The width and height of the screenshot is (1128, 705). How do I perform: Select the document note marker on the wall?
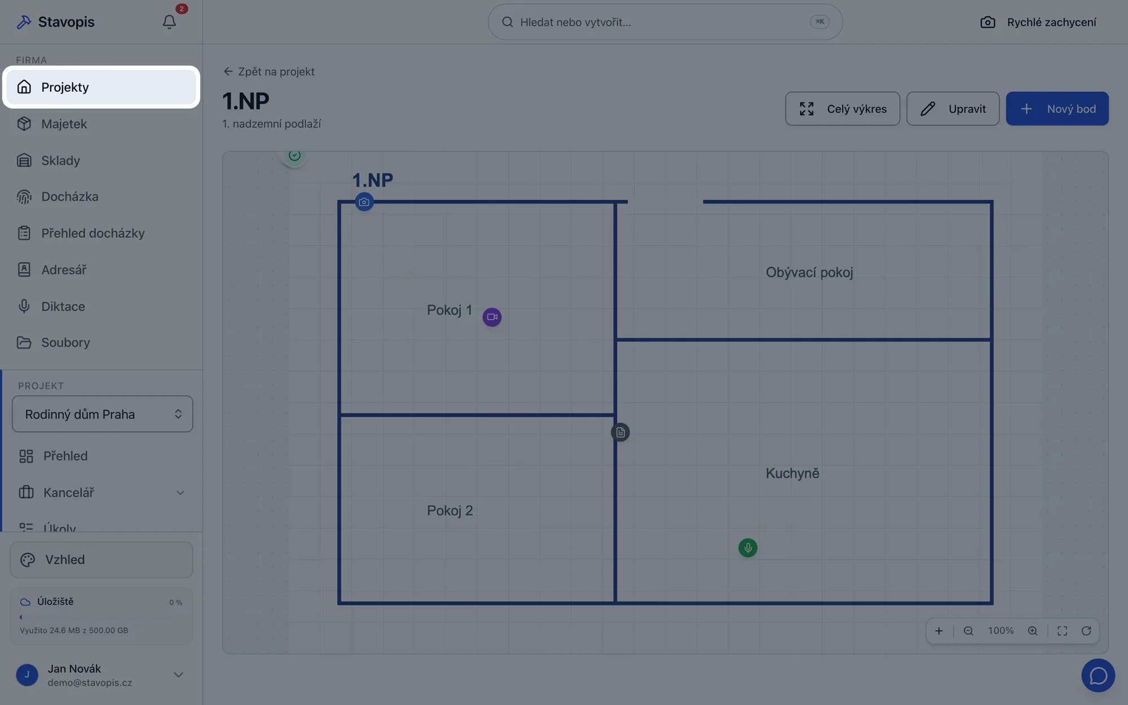(x=620, y=433)
